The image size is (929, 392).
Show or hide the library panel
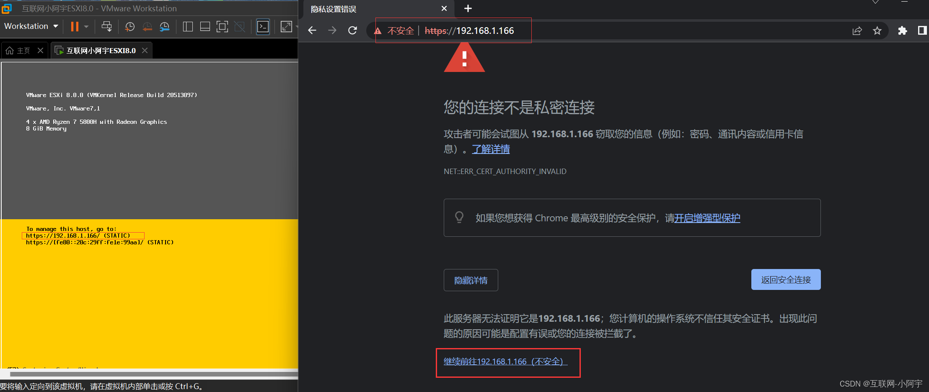click(x=187, y=26)
